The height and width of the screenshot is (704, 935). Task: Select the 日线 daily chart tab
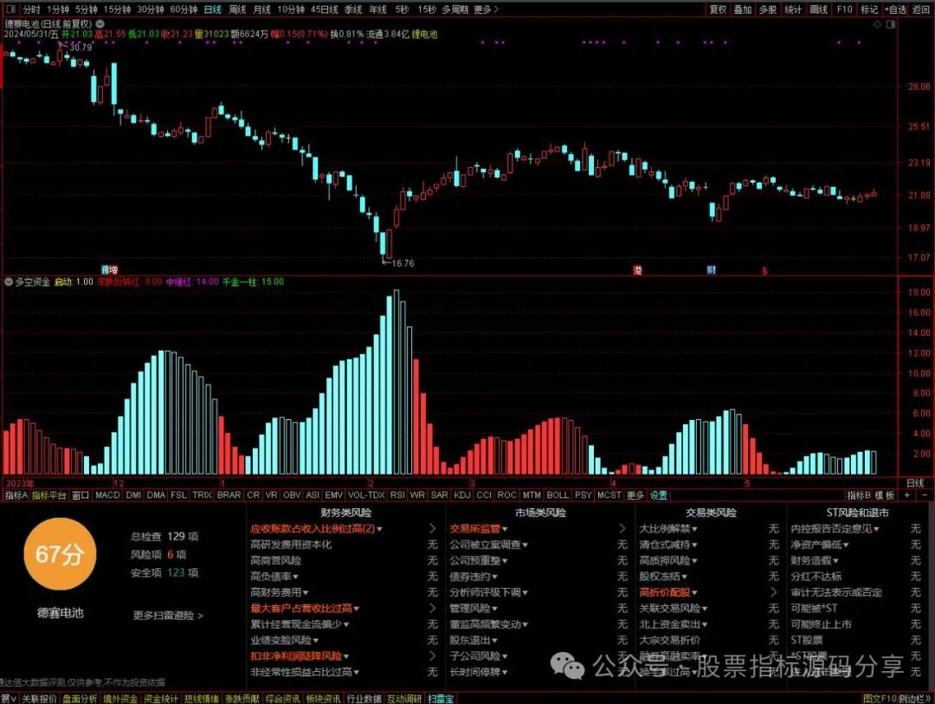point(212,10)
